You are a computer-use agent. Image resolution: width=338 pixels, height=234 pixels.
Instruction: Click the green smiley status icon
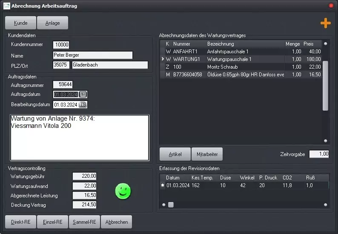click(x=123, y=191)
